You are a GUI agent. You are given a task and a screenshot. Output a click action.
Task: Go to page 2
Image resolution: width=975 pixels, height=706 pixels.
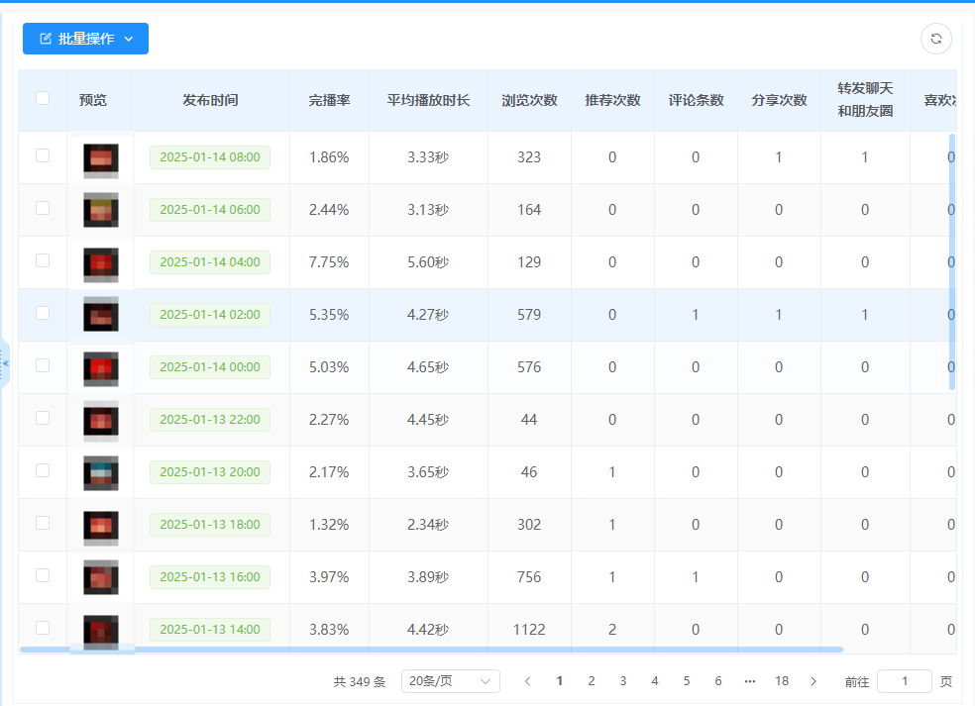pos(592,681)
